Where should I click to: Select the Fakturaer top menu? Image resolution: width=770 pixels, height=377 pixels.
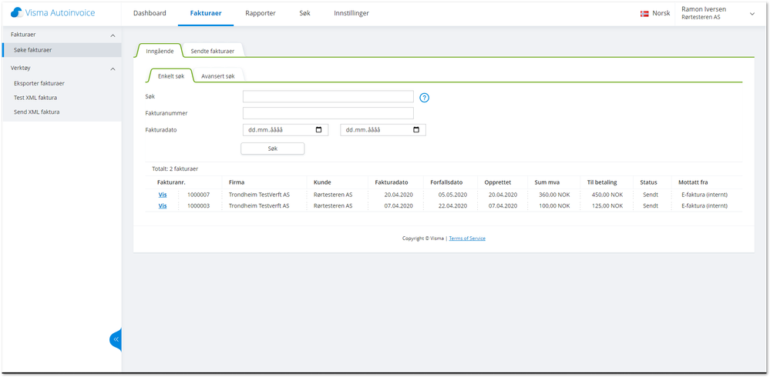point(206,13)
